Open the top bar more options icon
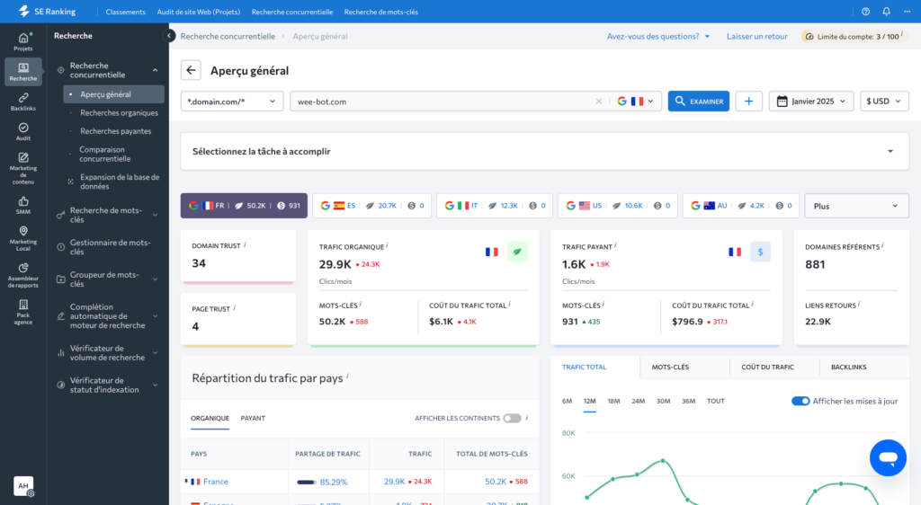921x505 pixels. pyautogui.click(x=907, y=11)
